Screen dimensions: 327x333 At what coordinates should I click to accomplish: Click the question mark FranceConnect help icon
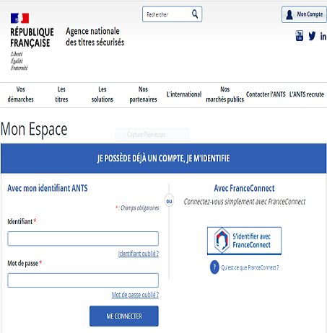tap(214, 267)
